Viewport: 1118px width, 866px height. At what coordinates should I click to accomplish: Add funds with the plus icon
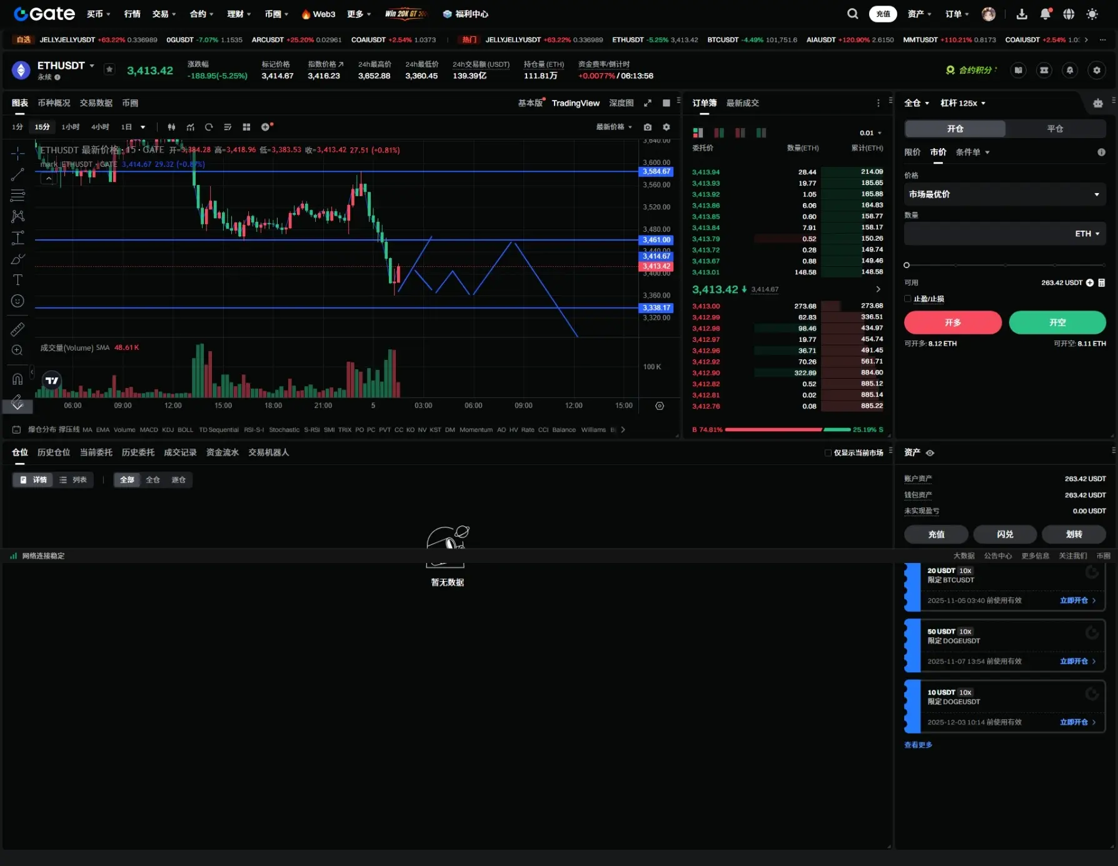[x=1090, y=283]
